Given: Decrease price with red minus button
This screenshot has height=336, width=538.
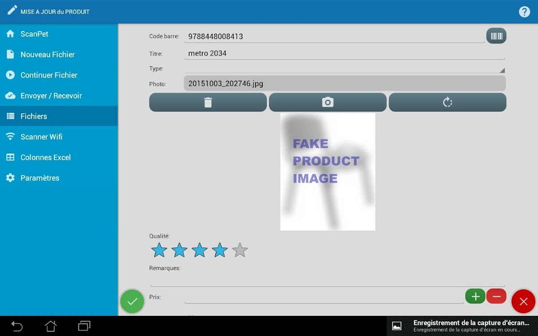Looking at the screenshot, I should [496, 296].
